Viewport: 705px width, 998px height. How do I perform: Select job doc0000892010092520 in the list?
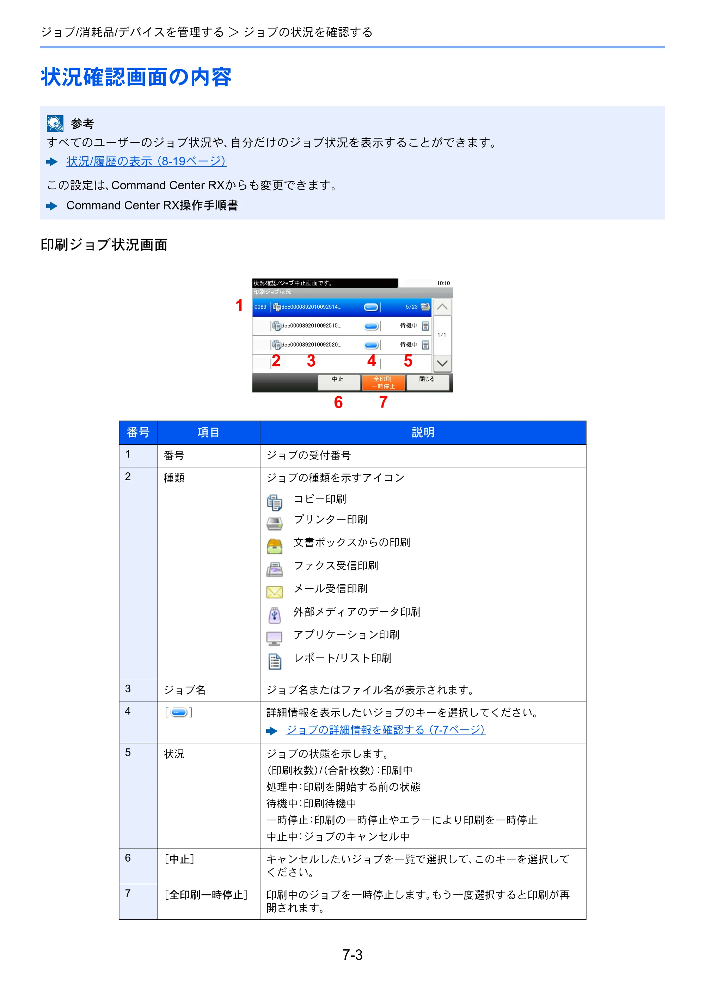[x=342, y=345]
